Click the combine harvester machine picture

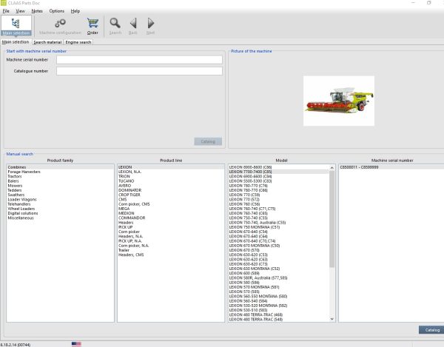339,101
